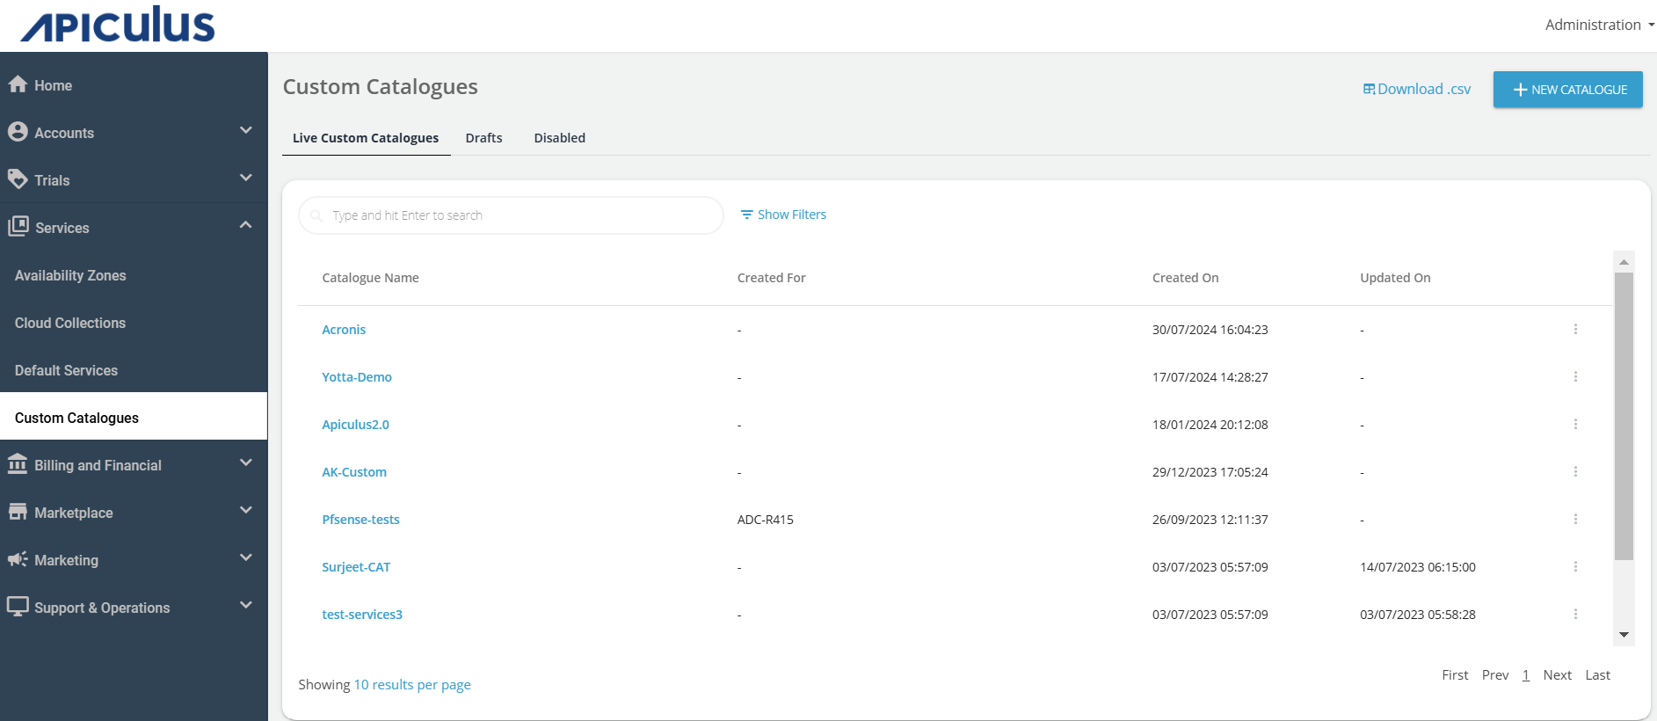Click the Home house icon in sidebar
This screenshot has width=1657, height=721.
(x=18, y=84)
